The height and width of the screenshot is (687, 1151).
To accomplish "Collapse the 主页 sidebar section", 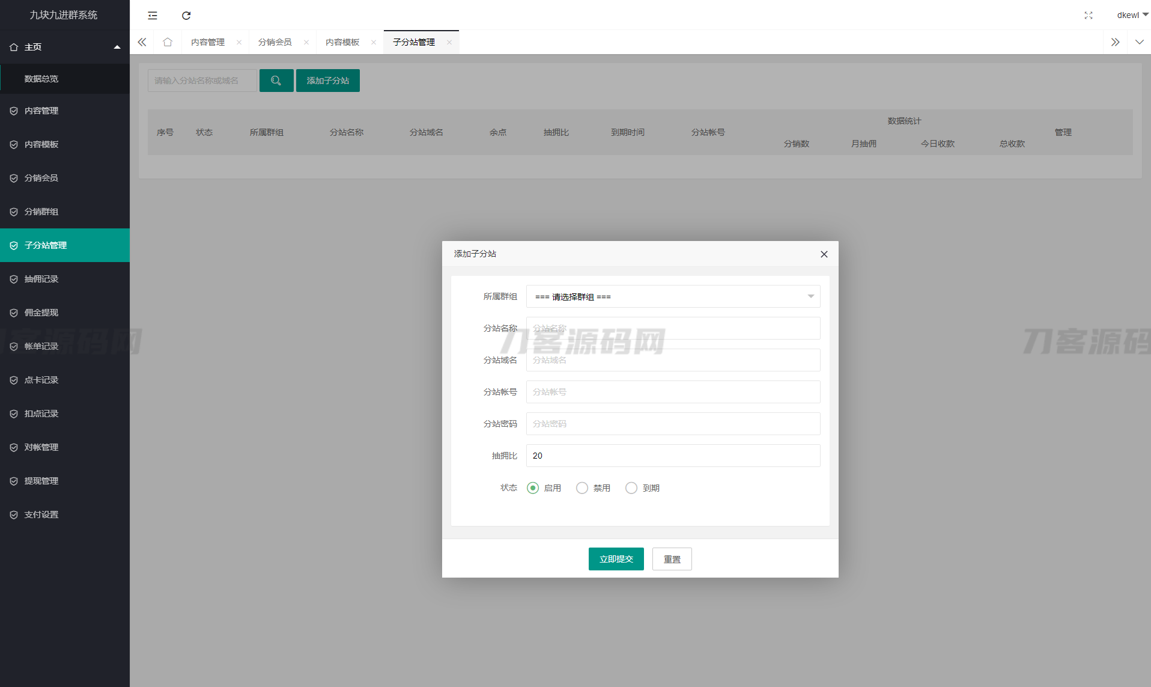I will pos(65,47).
